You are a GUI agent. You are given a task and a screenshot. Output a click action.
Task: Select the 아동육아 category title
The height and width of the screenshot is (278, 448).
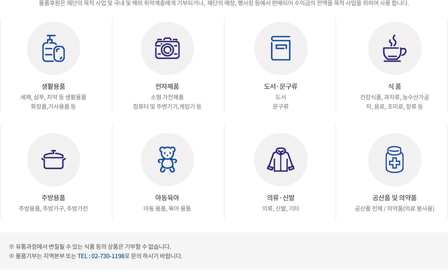[167, 198]
